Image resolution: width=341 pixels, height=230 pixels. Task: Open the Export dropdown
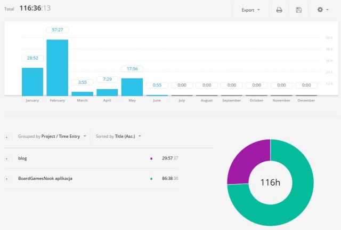[x=251, y=10]
